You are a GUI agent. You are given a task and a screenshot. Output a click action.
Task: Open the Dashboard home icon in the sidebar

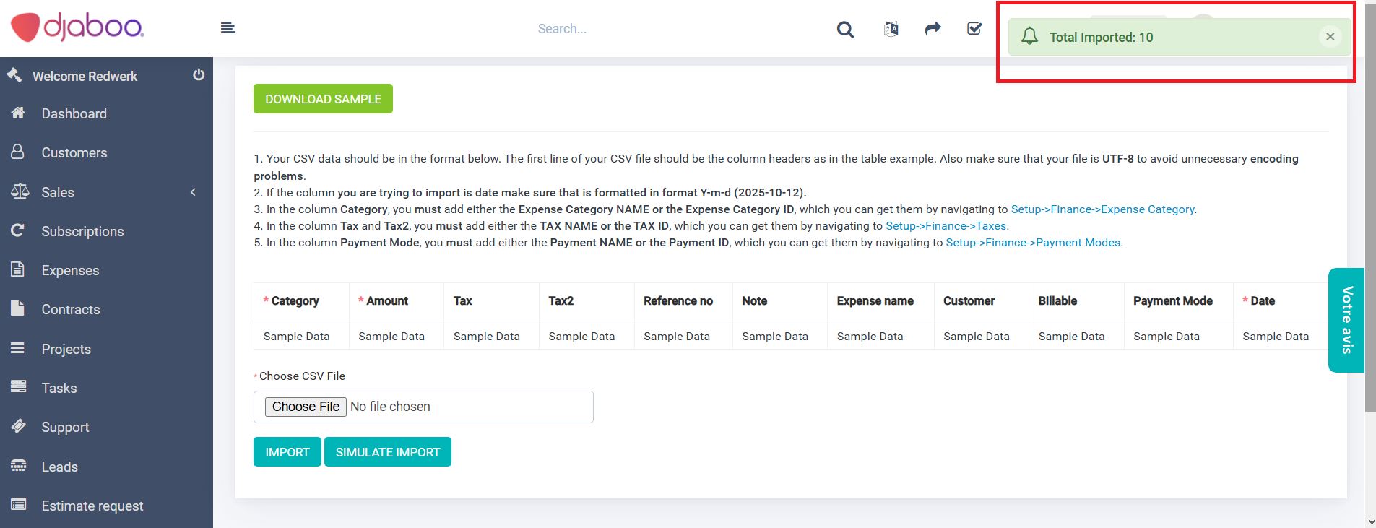point(18,113)
